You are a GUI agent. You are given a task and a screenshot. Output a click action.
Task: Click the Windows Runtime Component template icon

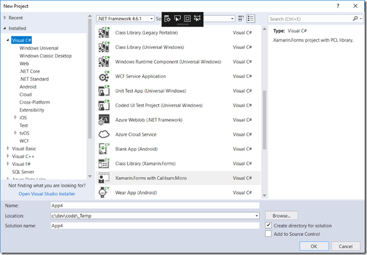pyautogui.click(x=104, y=61)
